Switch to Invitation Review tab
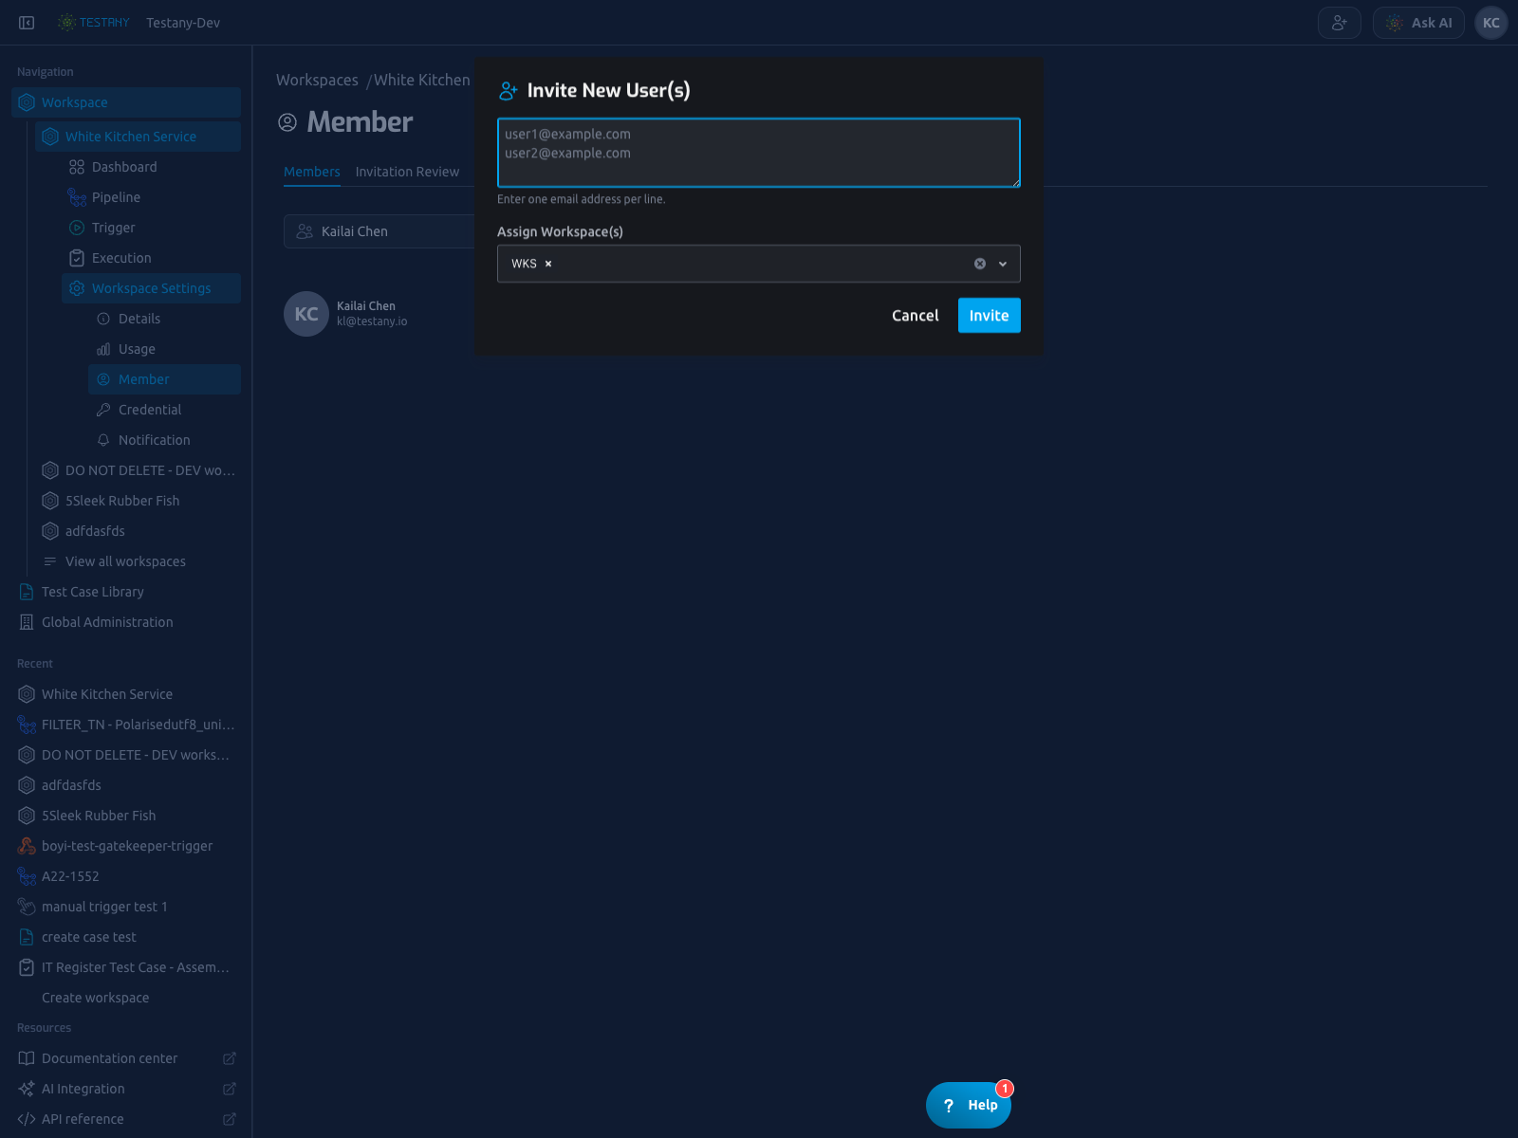The image size is (1518, 1138). (407, 172)
